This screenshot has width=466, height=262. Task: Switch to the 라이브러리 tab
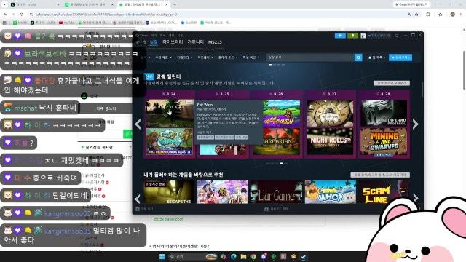click(x=173, y=42)
